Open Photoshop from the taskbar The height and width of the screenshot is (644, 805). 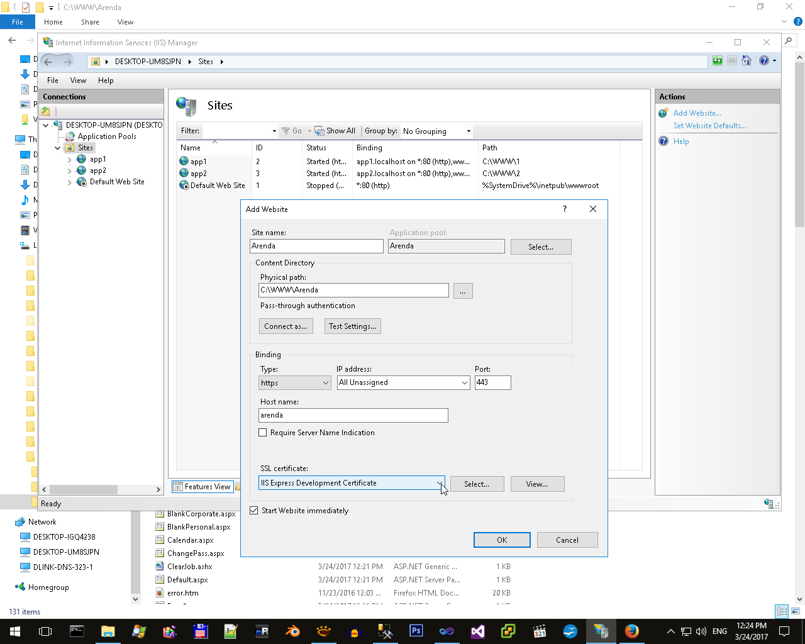416,631
